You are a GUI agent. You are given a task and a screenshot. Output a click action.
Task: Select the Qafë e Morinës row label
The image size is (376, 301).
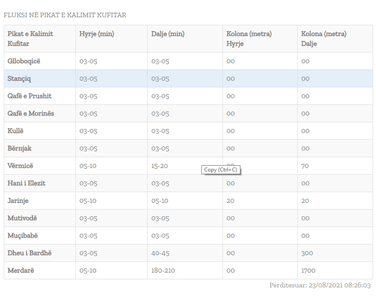(31, 113)
